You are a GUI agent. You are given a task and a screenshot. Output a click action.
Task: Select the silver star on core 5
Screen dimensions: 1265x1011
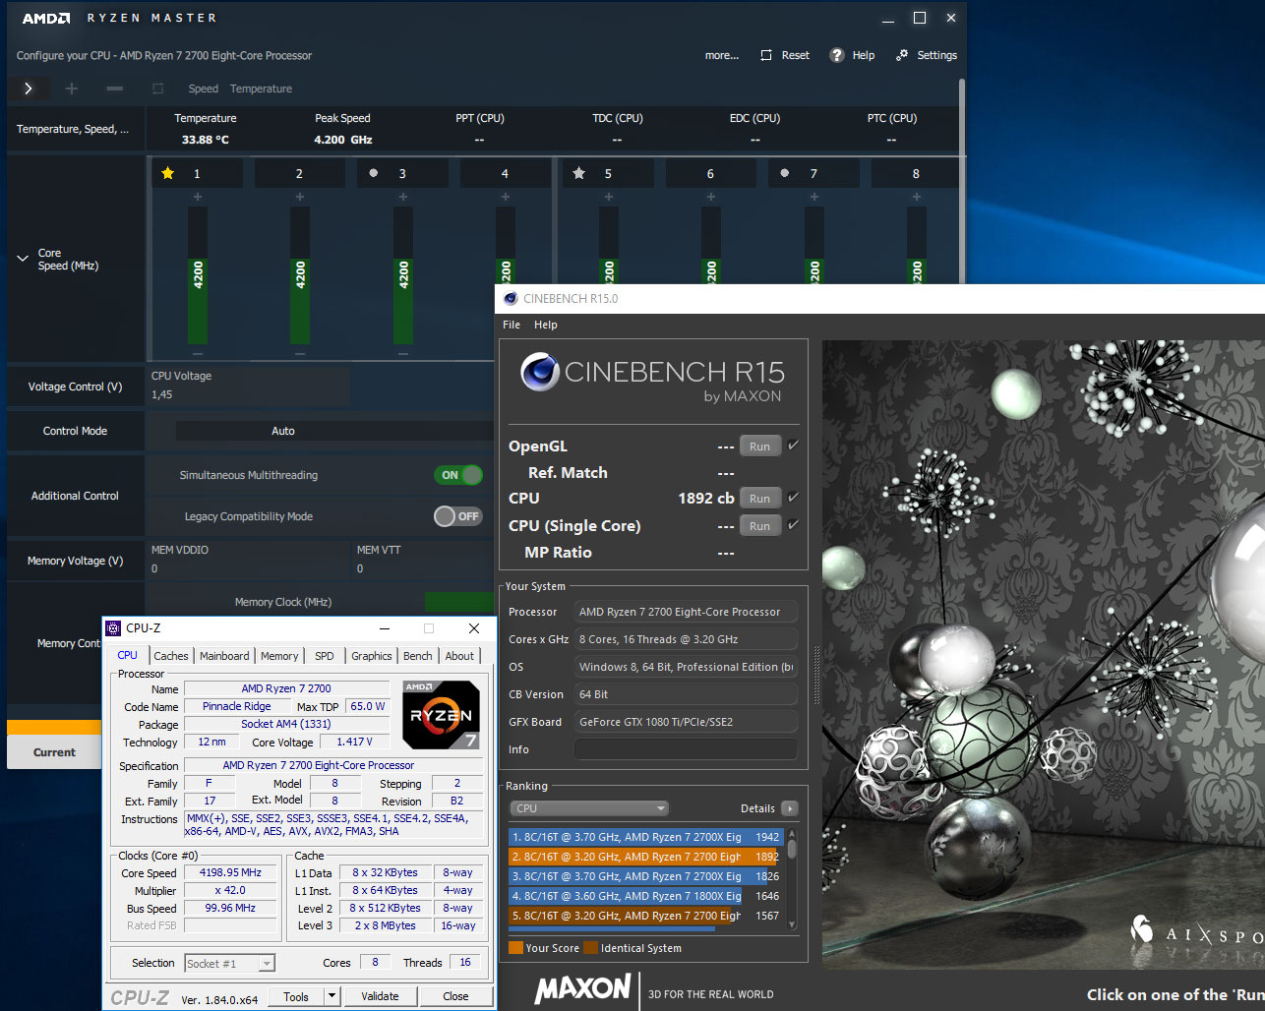pos(579,173)
